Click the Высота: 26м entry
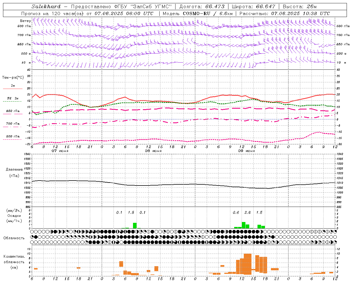The height and width of the screenshot is (281, 351). (x=299, y=7)
